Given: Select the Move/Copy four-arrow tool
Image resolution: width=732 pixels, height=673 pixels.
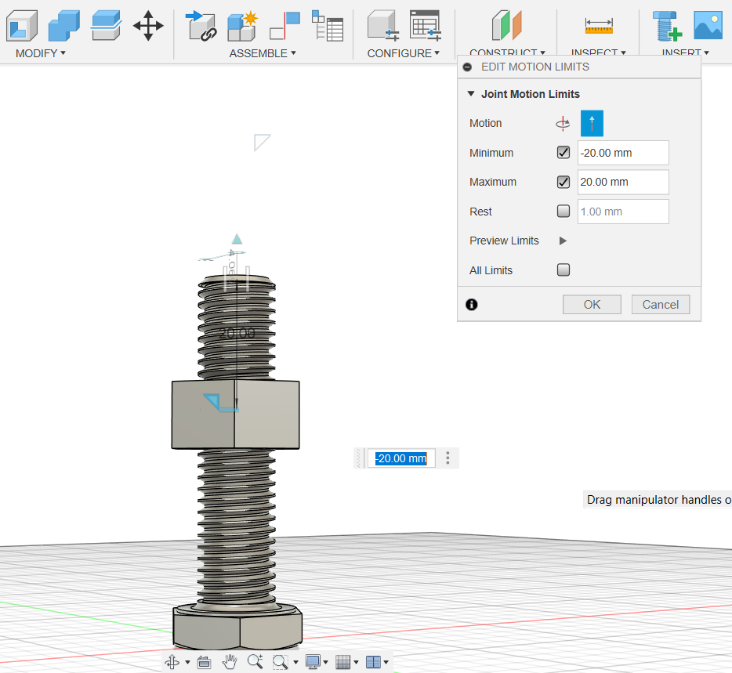Looking at the screenshot, I should click(148, 26).
